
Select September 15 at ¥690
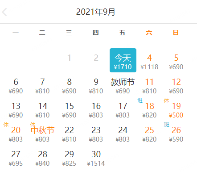(x=69, y=110)
